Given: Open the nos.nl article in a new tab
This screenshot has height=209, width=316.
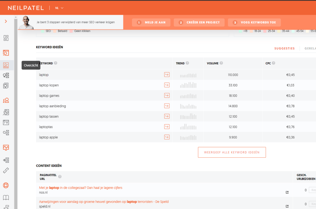Looking at the screenshot, I should (x=287, y=192).
